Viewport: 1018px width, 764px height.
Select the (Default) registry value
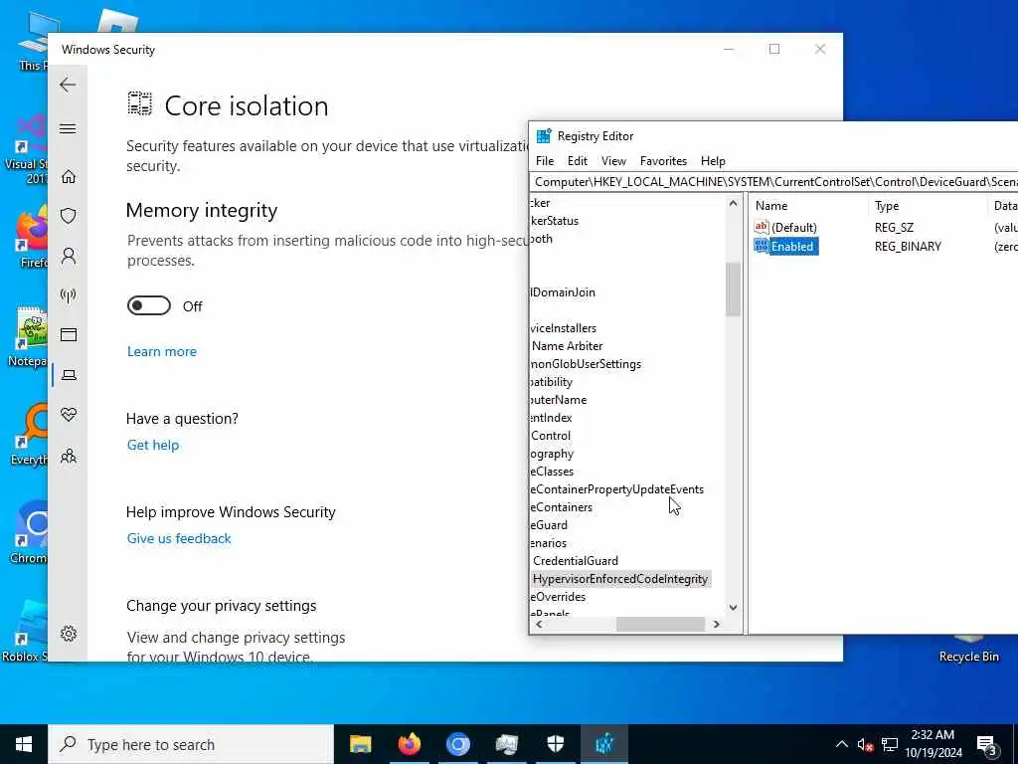pos(794,228)
